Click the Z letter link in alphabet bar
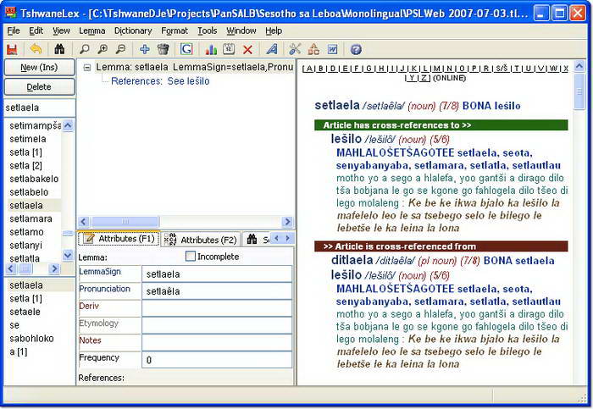This screenshot has width=593, height=409. tap(424, 78)
